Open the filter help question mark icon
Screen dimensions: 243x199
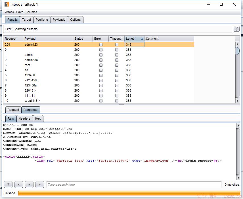click(236, 29)
